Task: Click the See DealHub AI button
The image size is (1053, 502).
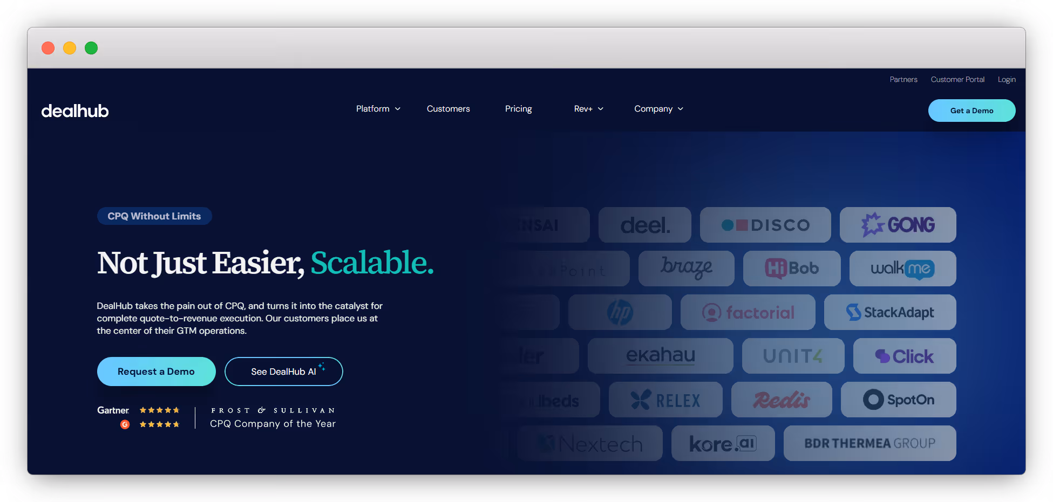Action: [284, 372]
